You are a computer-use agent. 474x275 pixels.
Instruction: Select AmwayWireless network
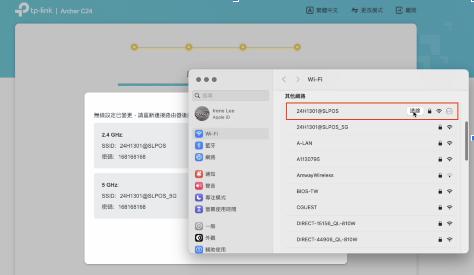coord(371,175)
